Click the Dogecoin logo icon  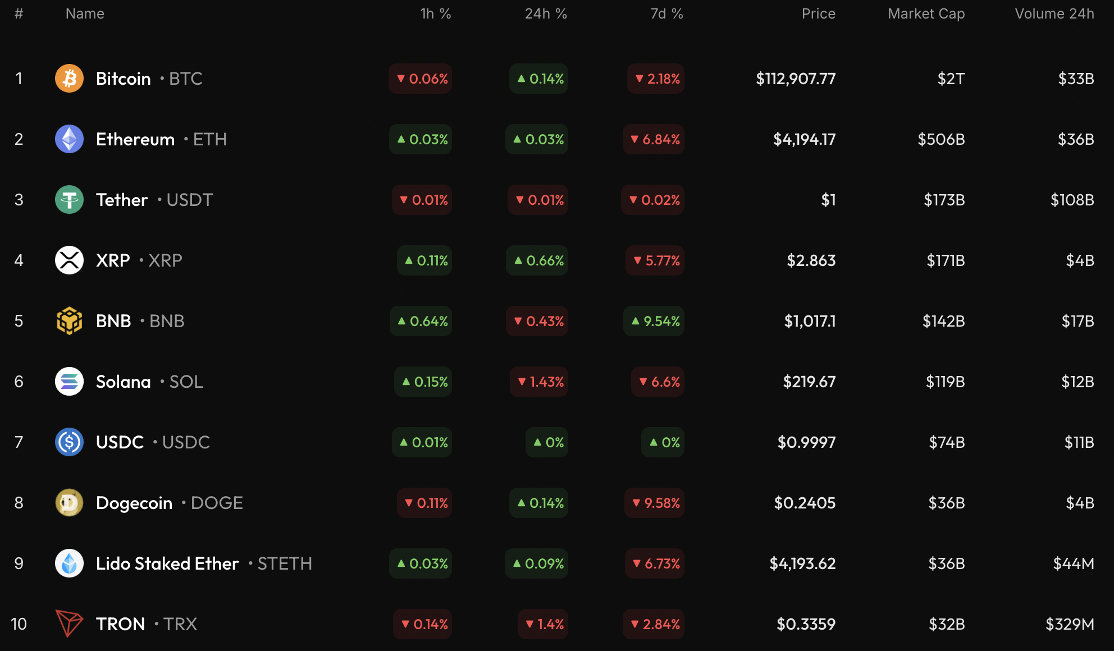69,503
